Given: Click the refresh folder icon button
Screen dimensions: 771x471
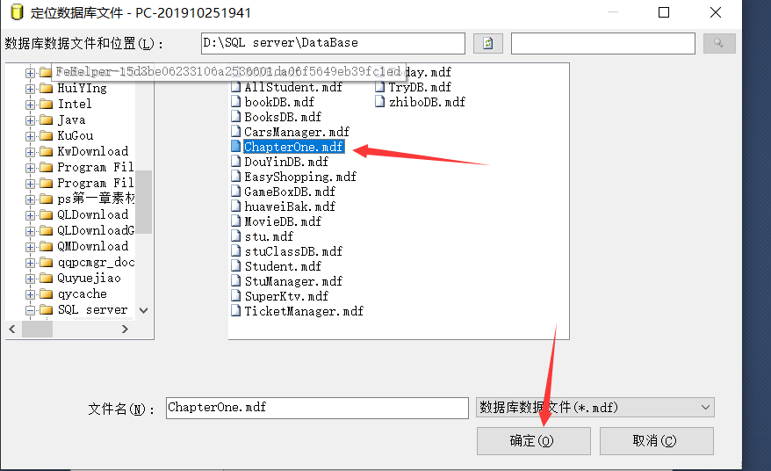Looking at the screenshot, I should [x=487, y=43].
